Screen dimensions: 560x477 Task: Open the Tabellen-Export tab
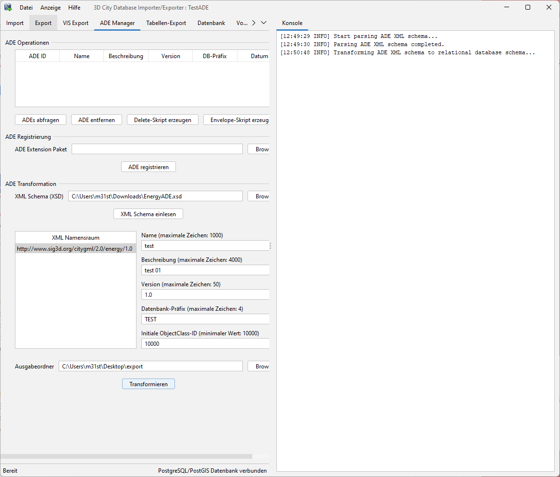pos(166,23)
